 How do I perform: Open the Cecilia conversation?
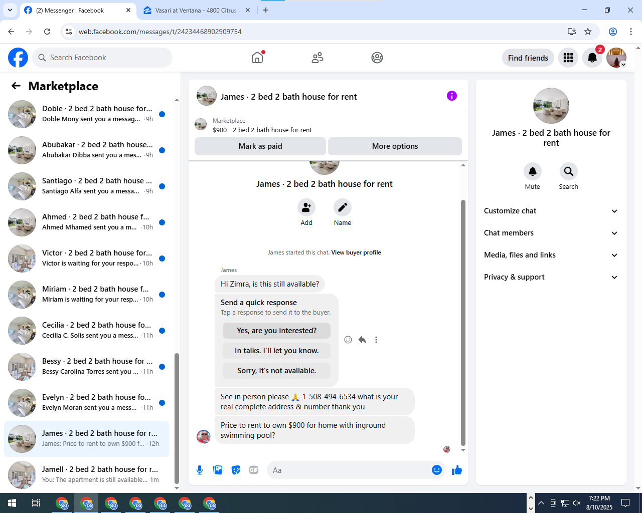click(x=86, y=331)
